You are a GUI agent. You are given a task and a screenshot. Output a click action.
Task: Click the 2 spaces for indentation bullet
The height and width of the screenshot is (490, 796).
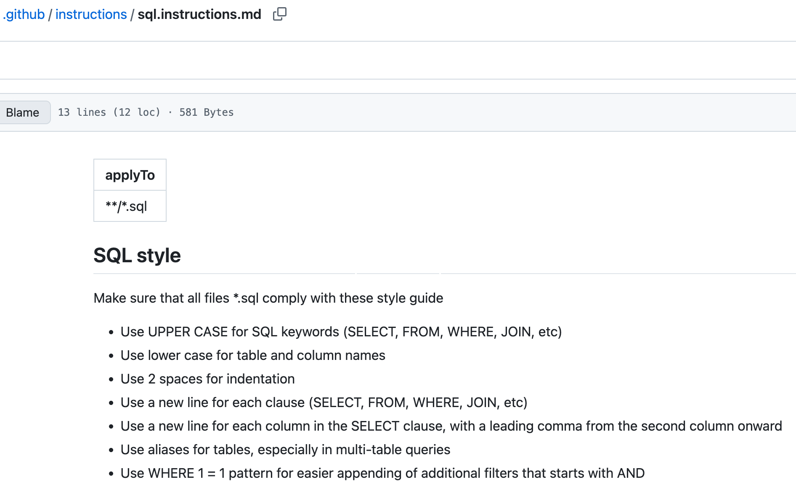click(207, 379)
